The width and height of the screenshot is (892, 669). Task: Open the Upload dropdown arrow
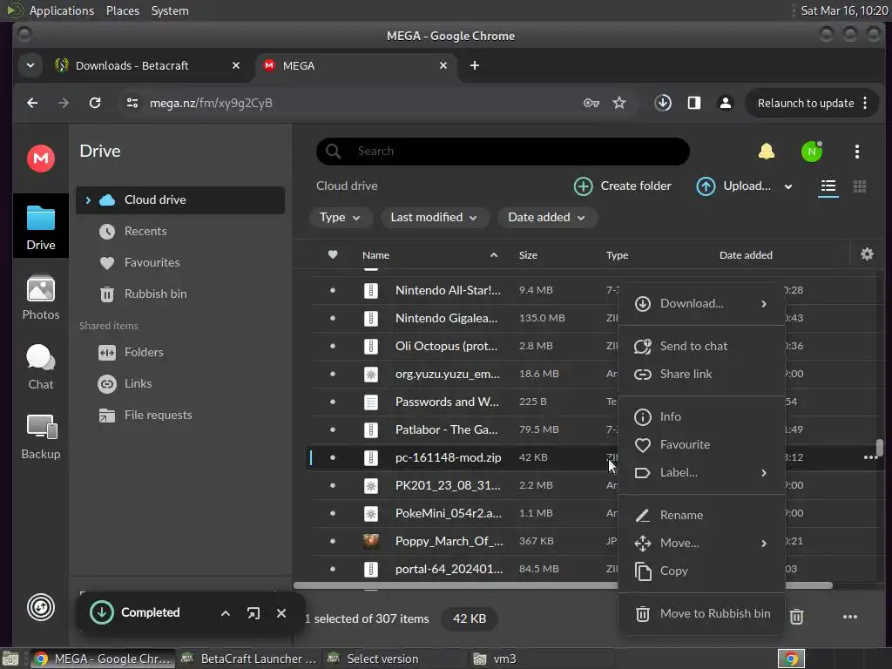coord(787,186)
